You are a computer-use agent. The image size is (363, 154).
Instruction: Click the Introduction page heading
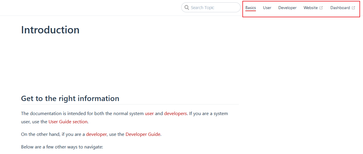[x=50, y=30]
